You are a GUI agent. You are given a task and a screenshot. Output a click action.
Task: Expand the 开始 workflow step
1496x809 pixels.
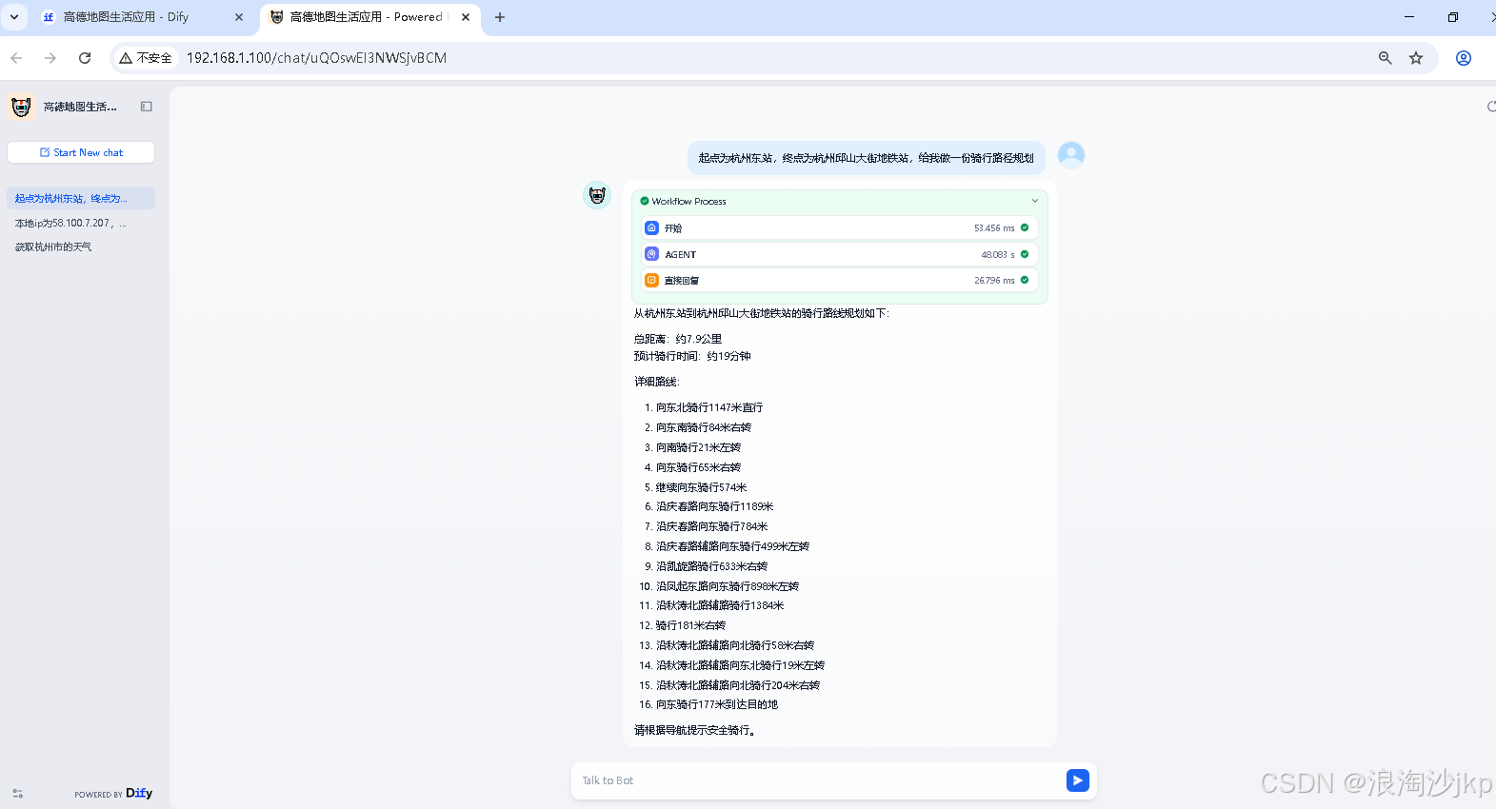(x=839, y=228)
